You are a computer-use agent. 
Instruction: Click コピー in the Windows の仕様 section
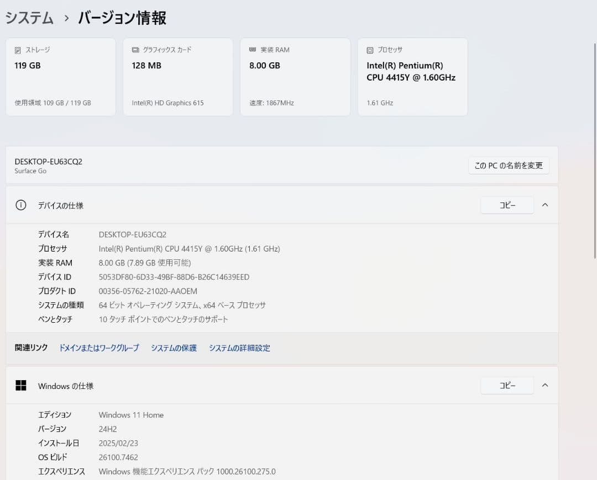pos(507,385)
